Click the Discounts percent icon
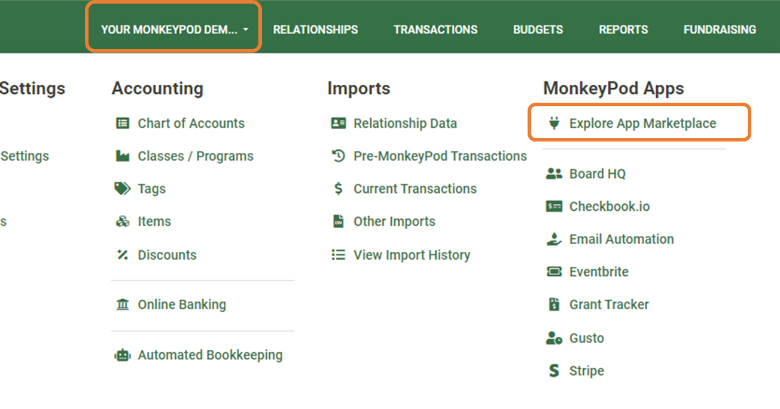780x409 pixels. (x=123, y=255)
